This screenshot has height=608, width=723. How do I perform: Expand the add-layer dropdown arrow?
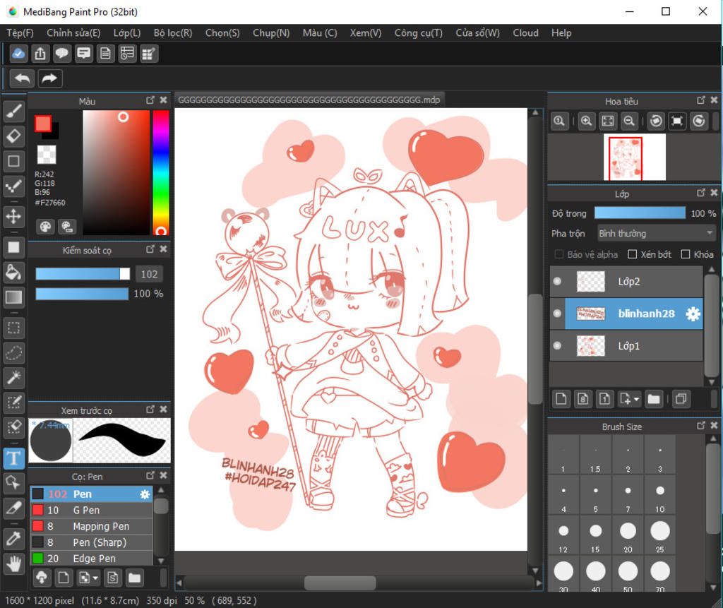[637, 399]
